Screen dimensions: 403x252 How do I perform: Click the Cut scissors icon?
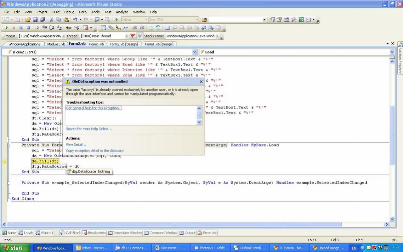point(52,20)
